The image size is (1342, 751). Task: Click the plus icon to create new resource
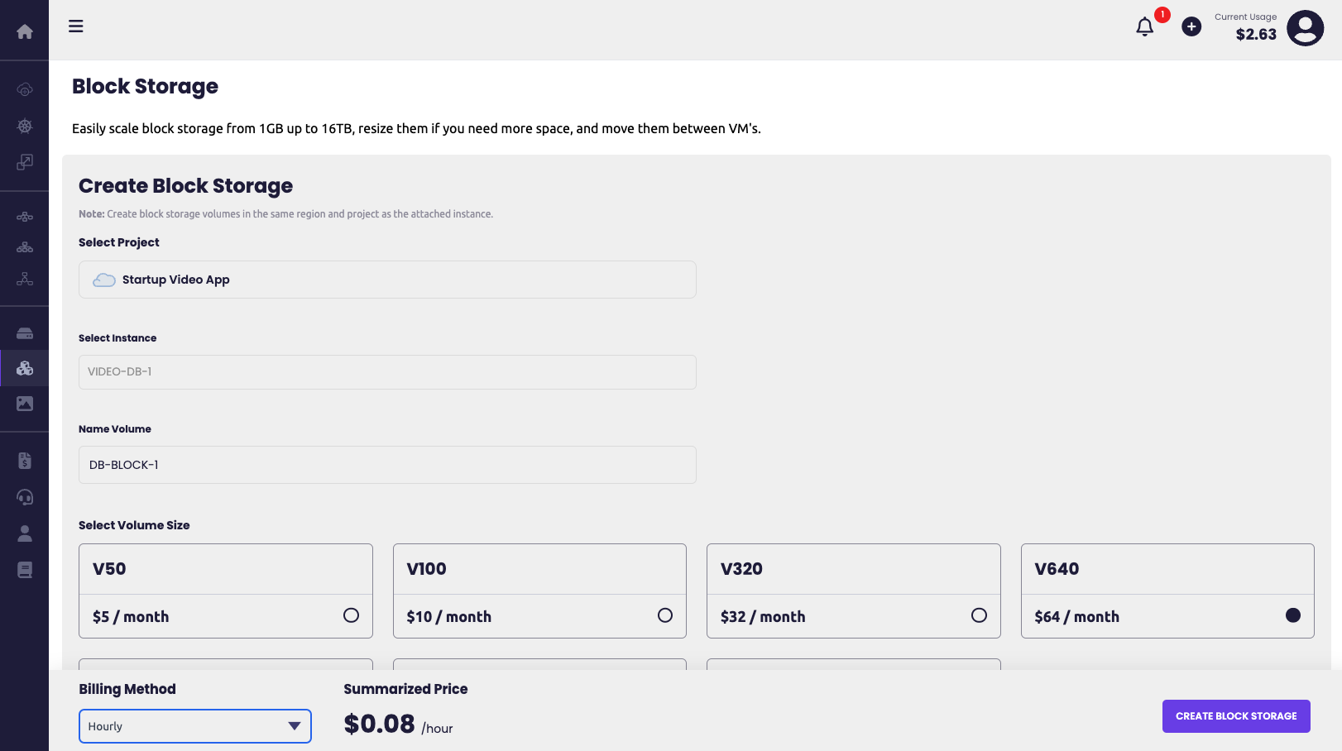coord(1191,26)
